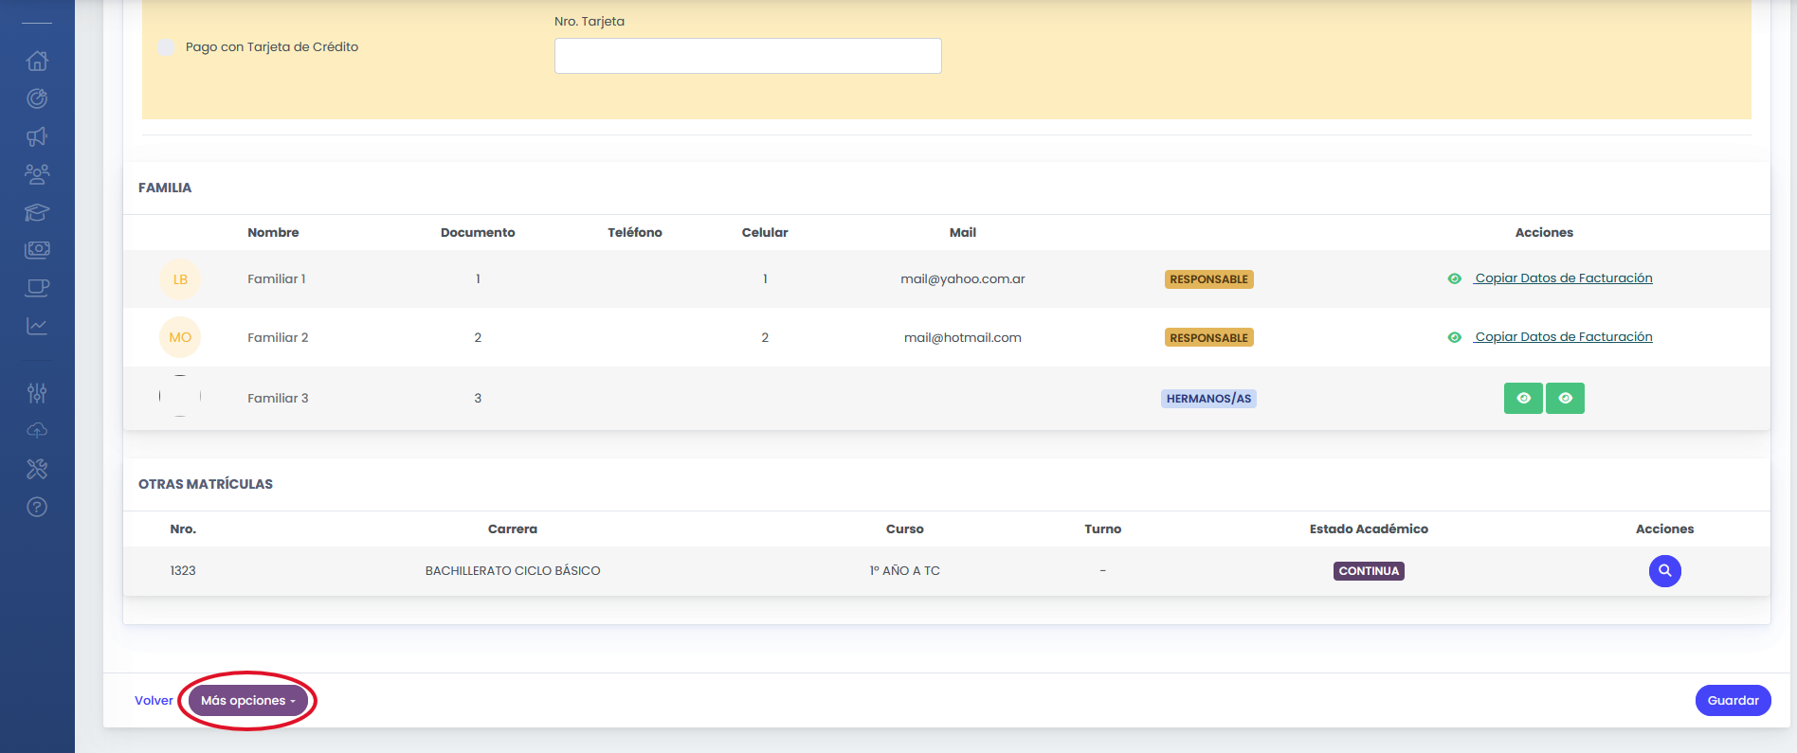Click the RESPONSABLE badge in Familiar 1 row
1797x753 pixels.
(1208, 279)
